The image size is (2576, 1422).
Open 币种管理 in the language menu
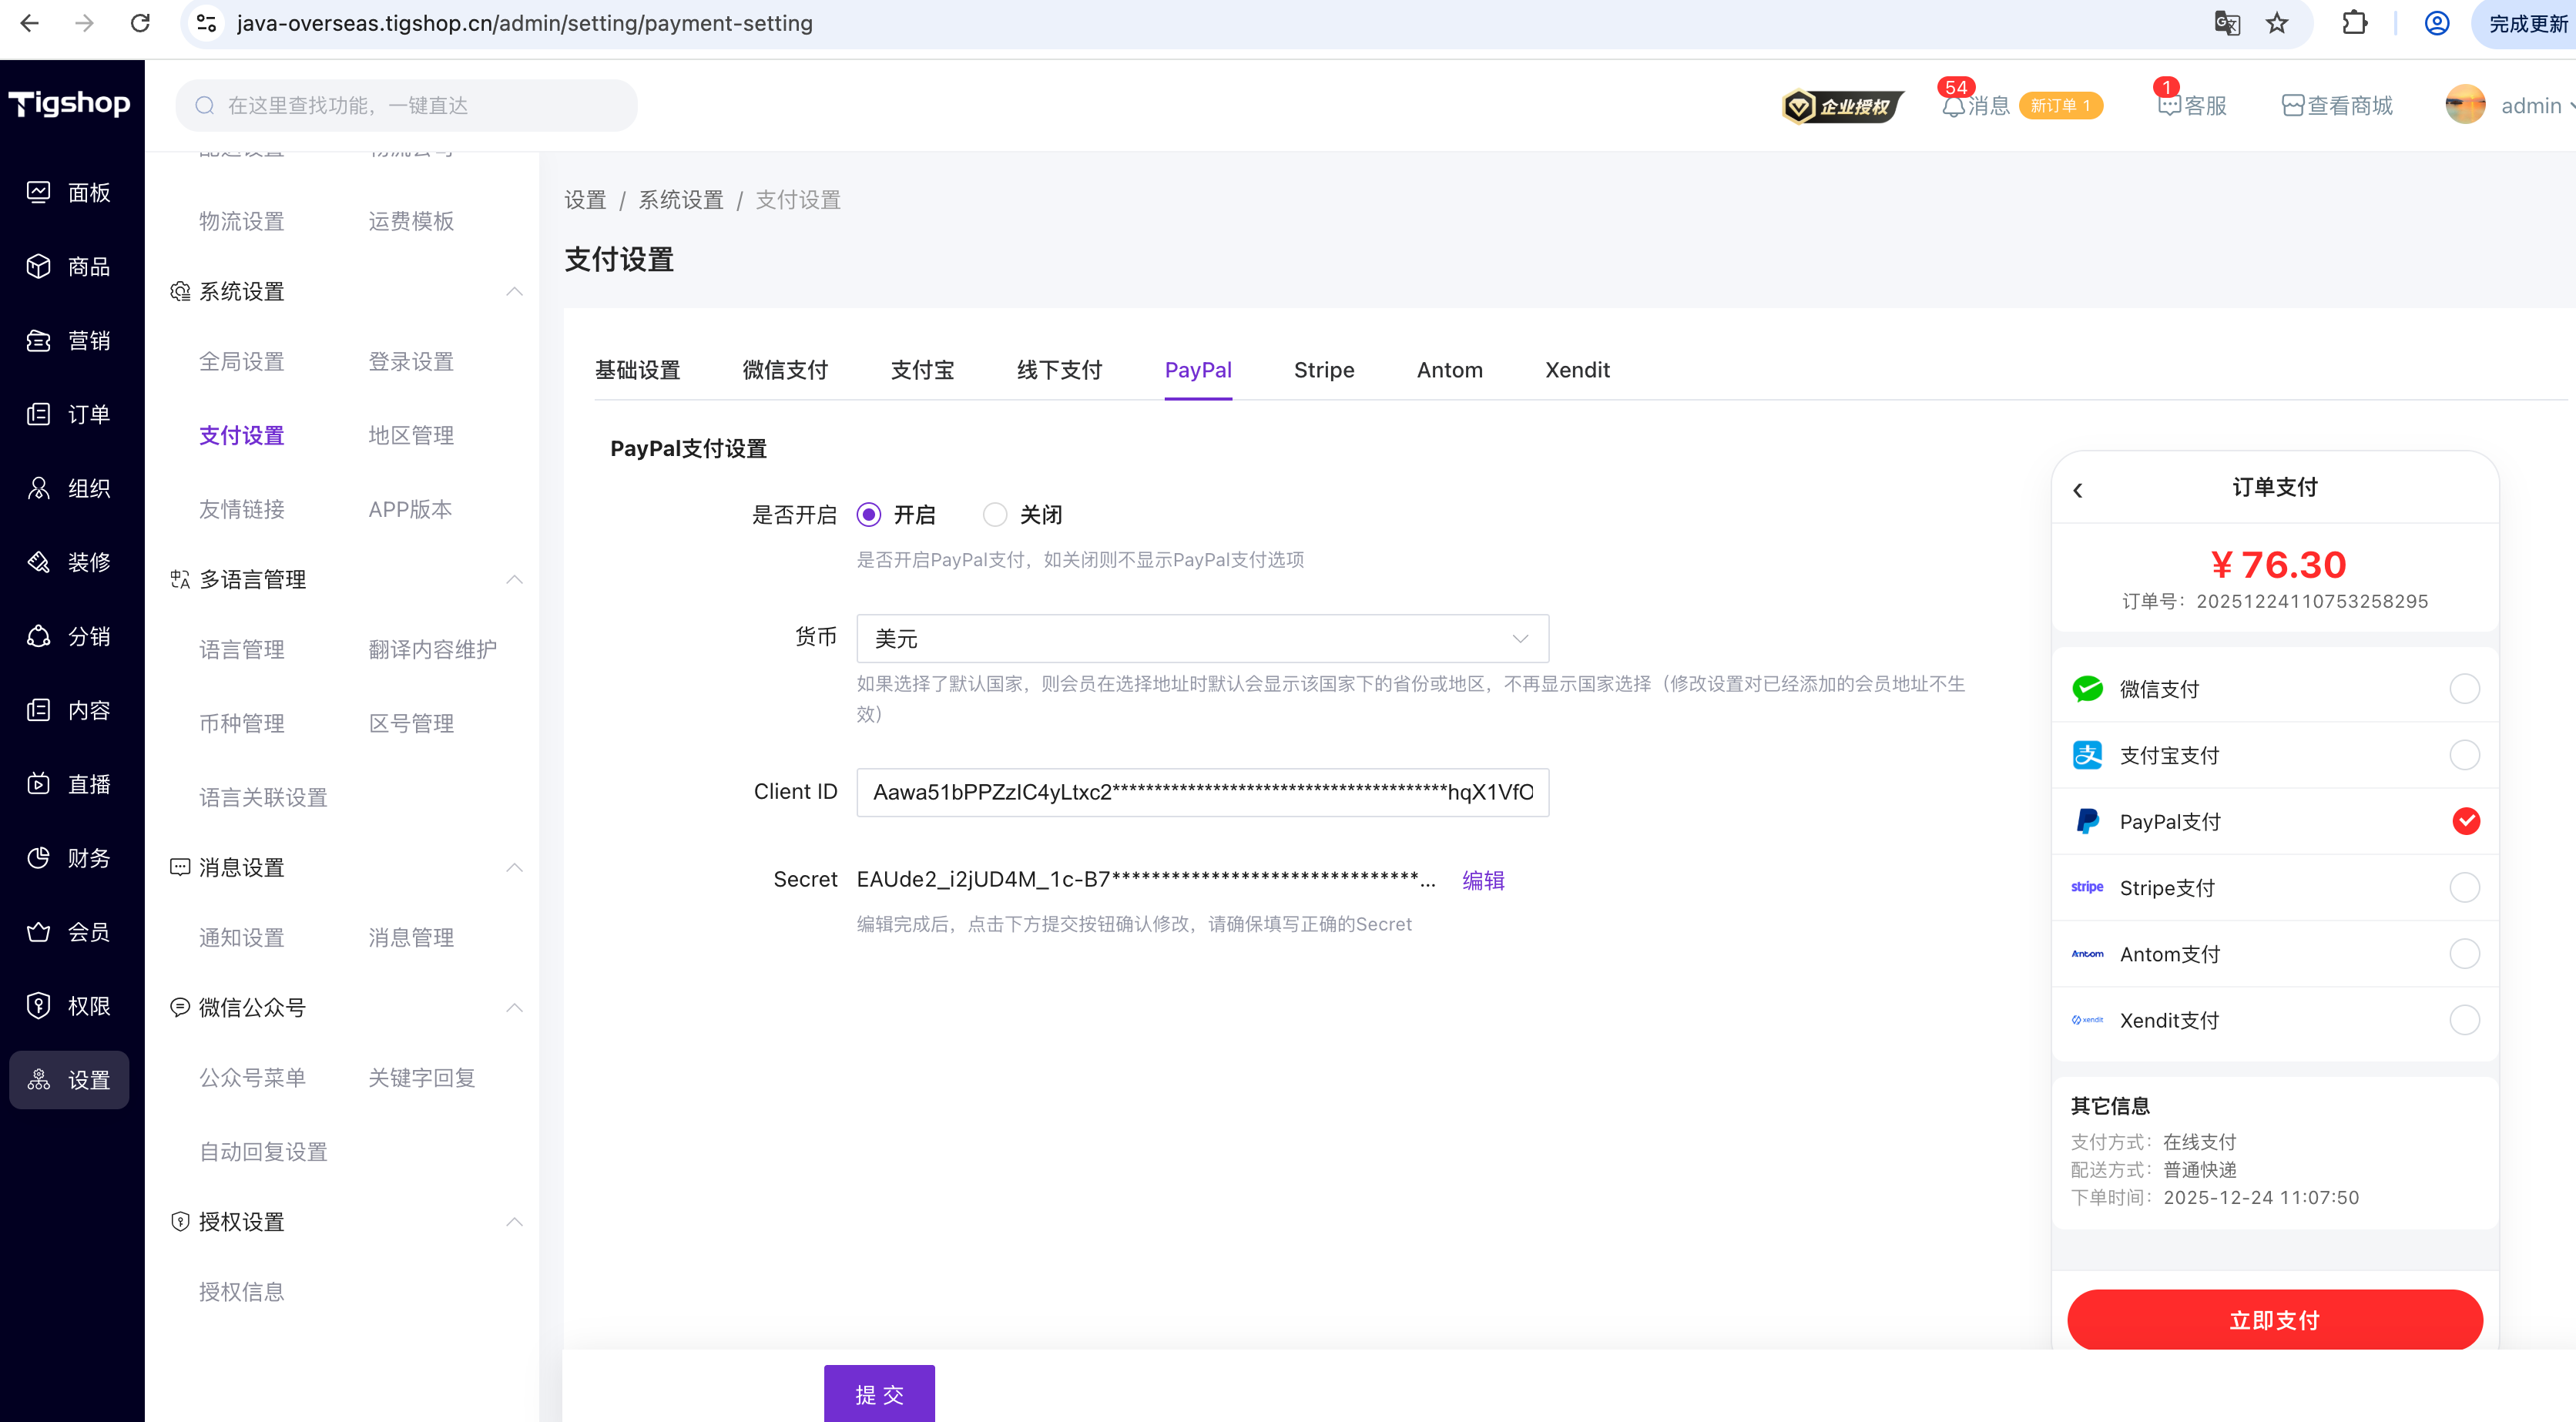tap(241, 723)
